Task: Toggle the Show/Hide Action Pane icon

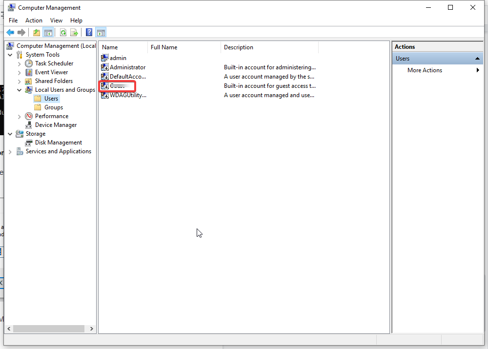Action: click(x=101, y=32)
